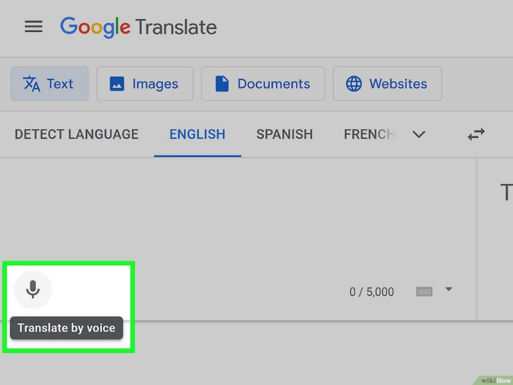513x385 pixels.
Task: Switch to Images translation mode
Action: (144, 84)
